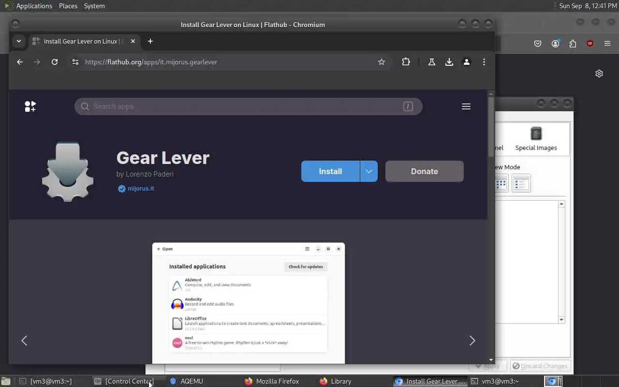This screenshot has width=619, height=387.
Task: Open a new Chromium tab
Action: pos(150,41)
